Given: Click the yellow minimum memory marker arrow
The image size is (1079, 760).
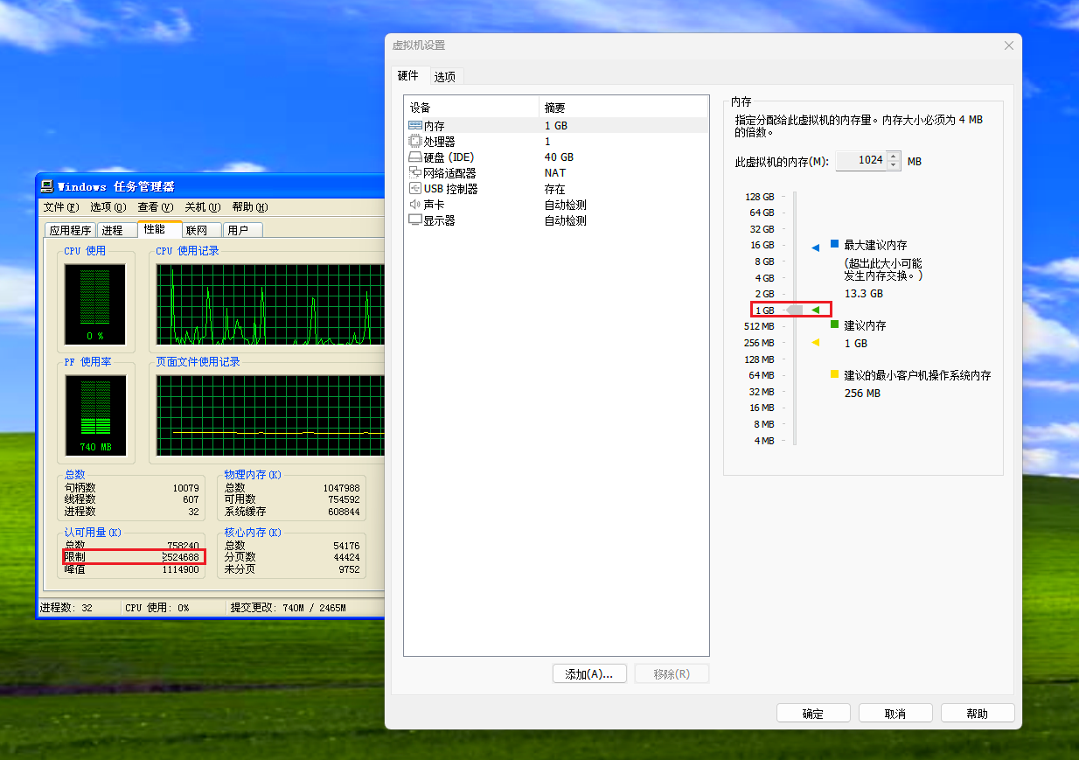Looking at the screenshot, I should tap(816, 343).
